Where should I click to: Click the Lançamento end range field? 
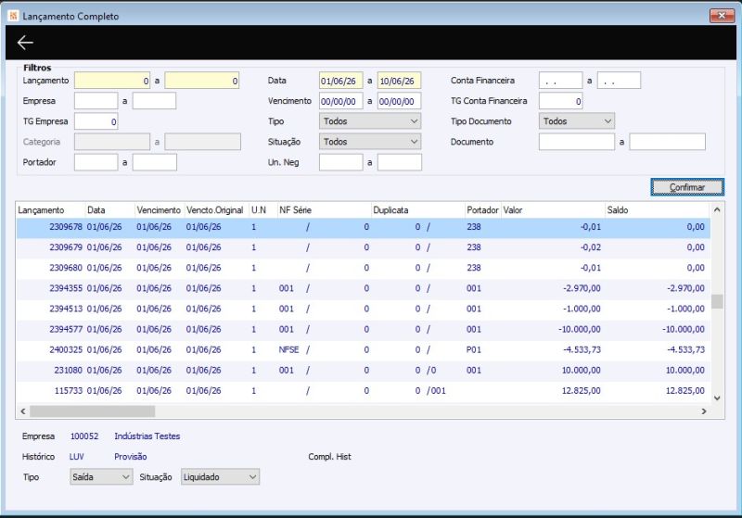click(x=201, y=81)
